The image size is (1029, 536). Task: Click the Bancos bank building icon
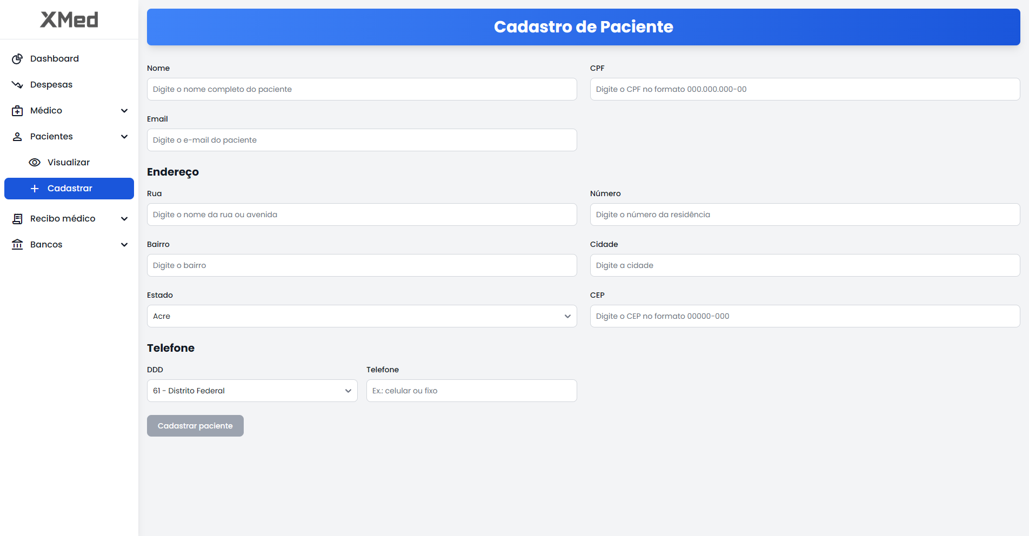[17, 245]
